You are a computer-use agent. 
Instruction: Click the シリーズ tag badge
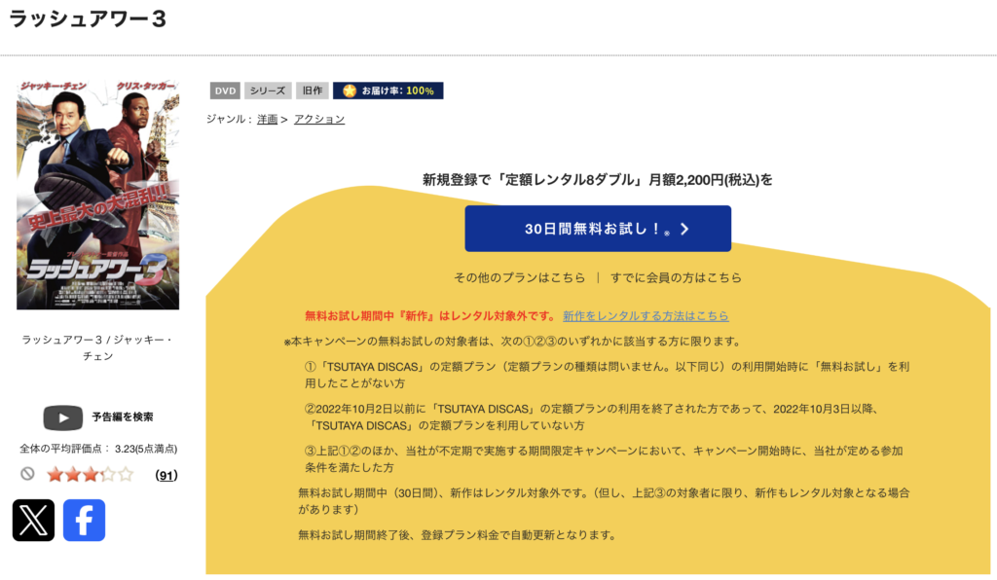click(x=268, y=91)
